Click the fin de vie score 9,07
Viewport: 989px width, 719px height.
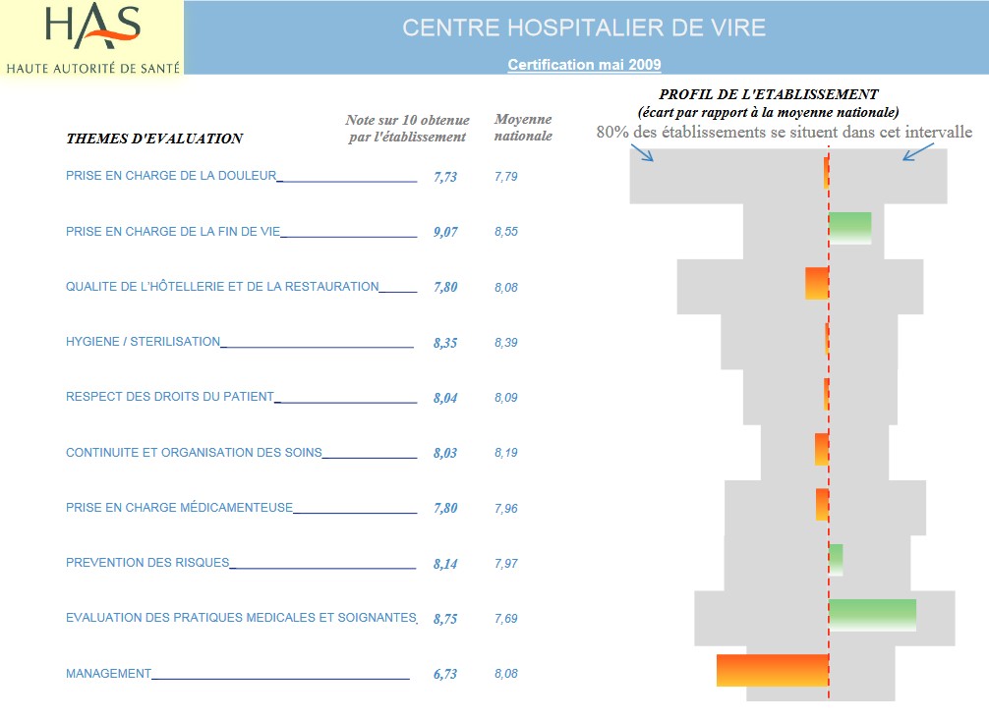click(445, 232)
